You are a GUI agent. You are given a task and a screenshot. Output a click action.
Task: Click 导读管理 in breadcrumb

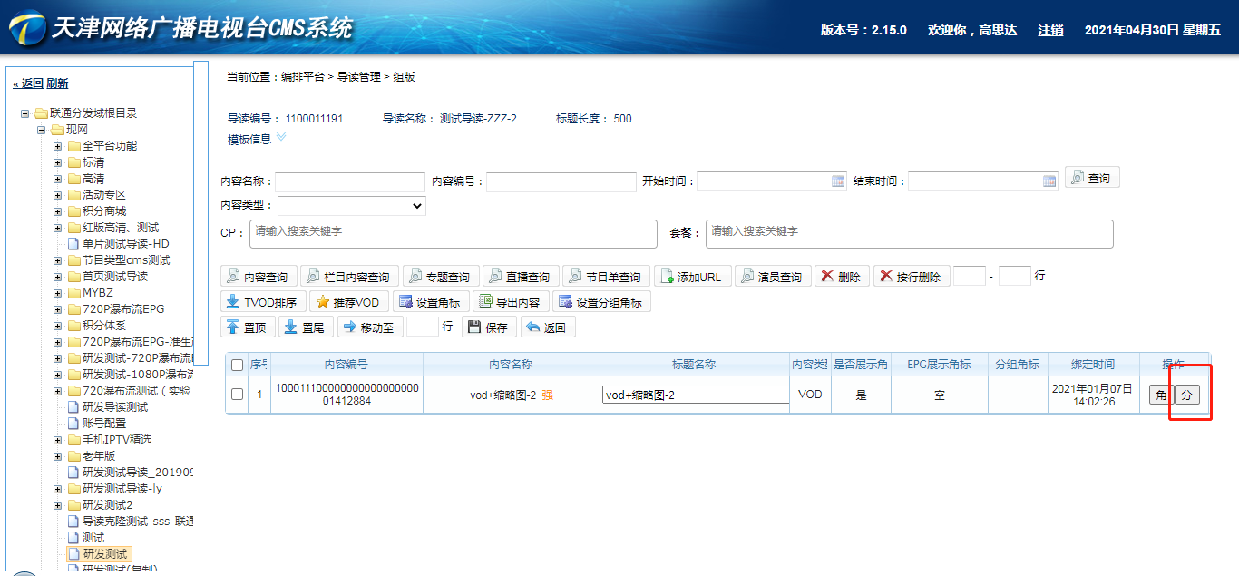pyautogui.click(x=359, y=77)
